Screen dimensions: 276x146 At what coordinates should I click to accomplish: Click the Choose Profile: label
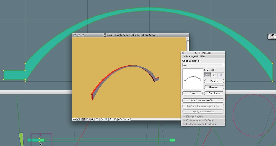click(x=191, y=61)
